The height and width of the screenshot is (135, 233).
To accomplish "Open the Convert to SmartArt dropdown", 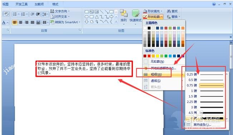I will click(x=65, y=22).
